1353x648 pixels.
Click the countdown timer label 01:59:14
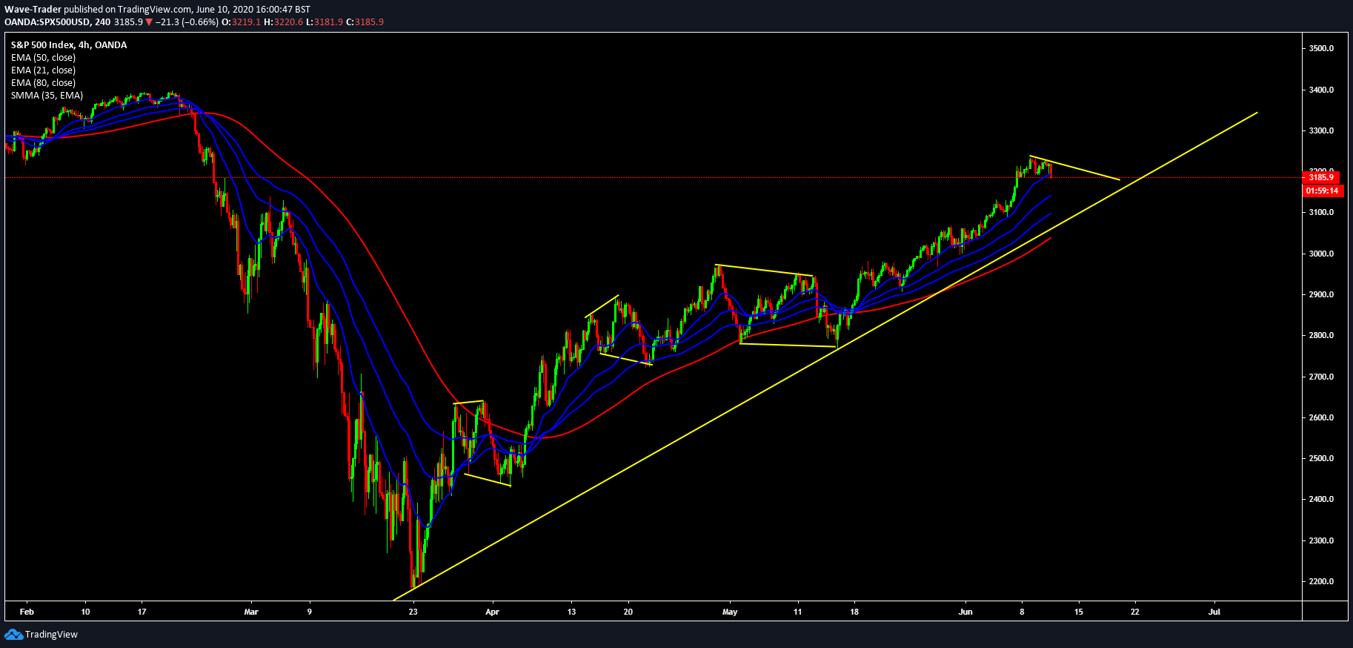1323,191
